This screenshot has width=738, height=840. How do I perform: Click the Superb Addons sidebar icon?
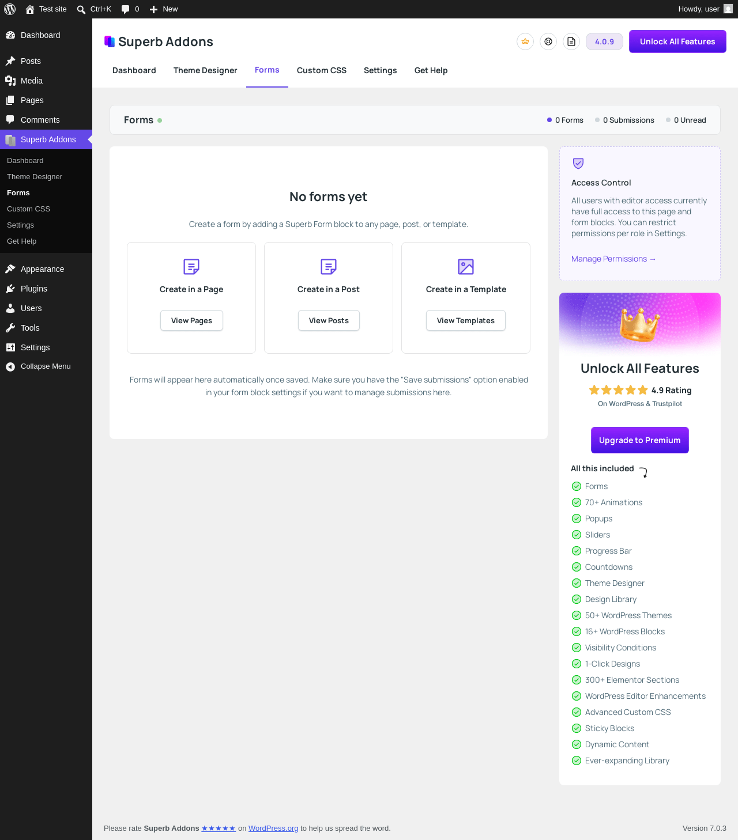(10, 139)
